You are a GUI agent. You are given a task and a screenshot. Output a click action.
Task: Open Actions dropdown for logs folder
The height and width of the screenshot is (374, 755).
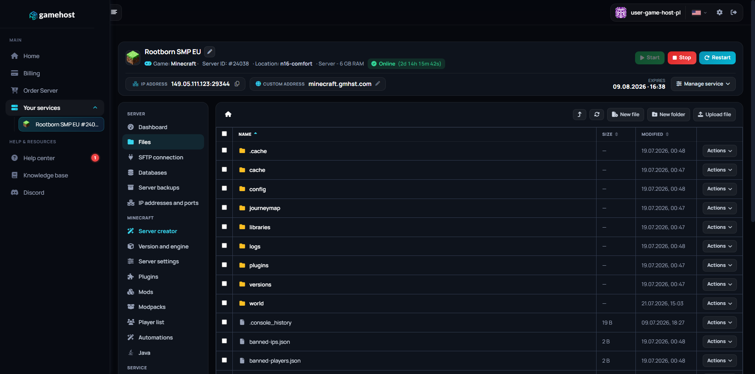720,246
